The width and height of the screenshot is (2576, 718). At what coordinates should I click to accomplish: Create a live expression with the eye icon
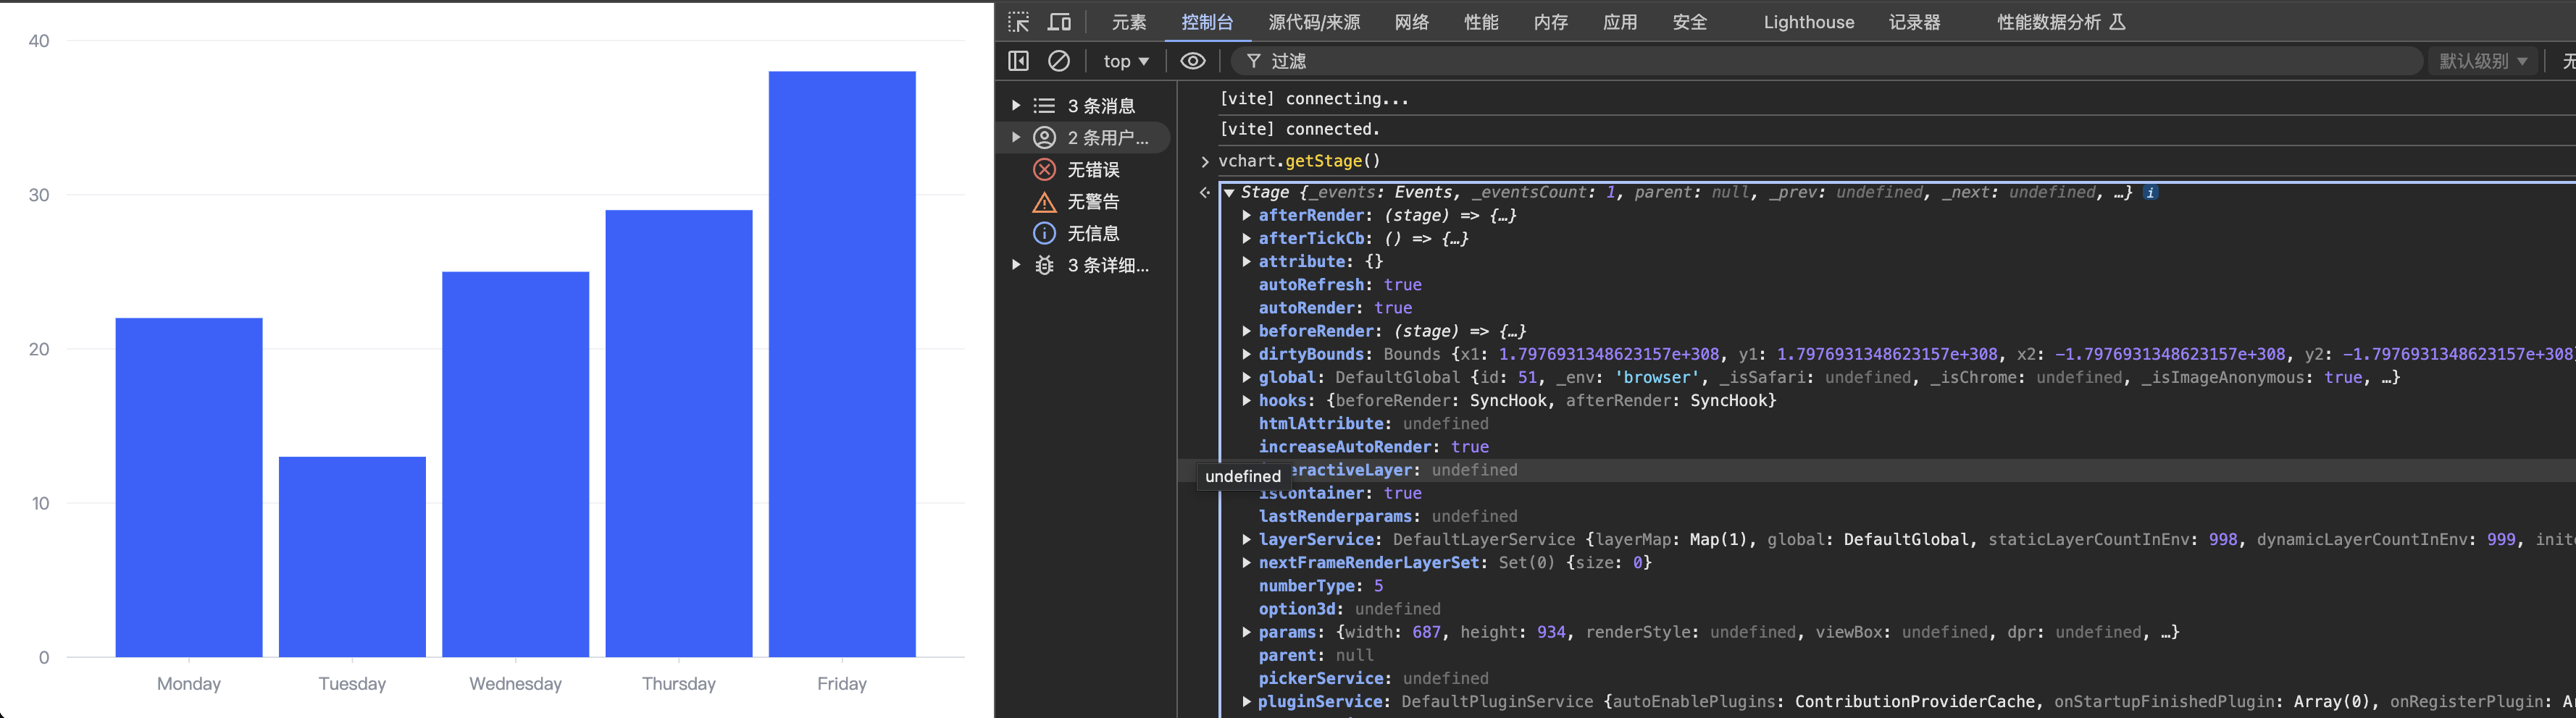tap(1192, 61)
